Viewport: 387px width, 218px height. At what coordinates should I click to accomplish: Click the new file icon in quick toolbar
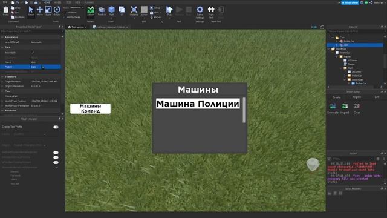click(x=13, y=2)
